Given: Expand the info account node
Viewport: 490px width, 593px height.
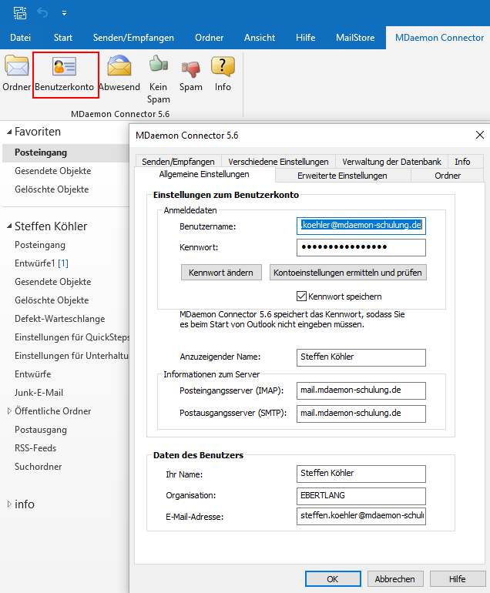Looking at the screenshot, I should 8,504.
